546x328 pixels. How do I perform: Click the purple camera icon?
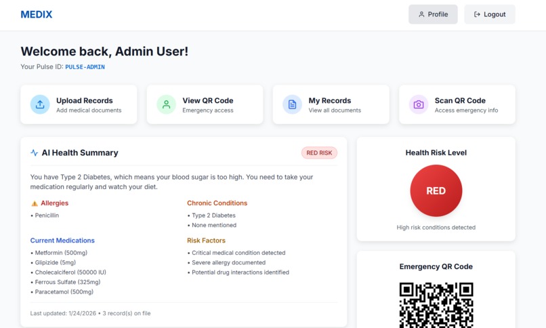pyautogui.click(x=419, y=104)
